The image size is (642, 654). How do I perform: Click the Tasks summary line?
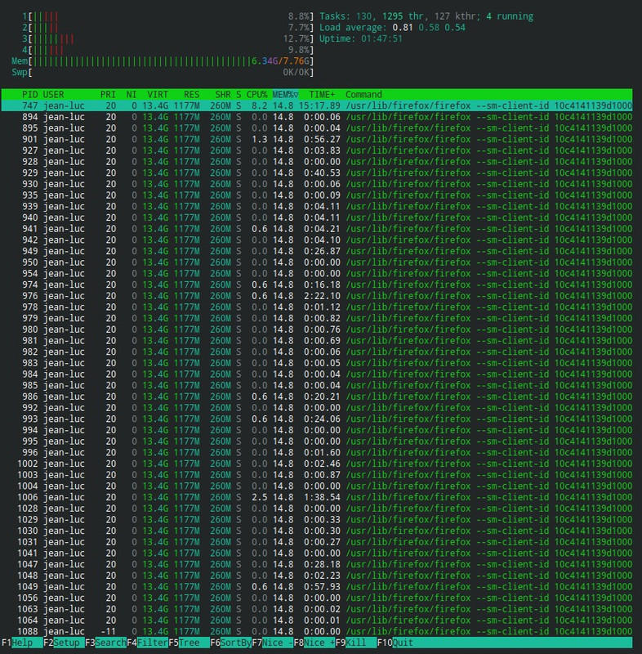point(426,16)
